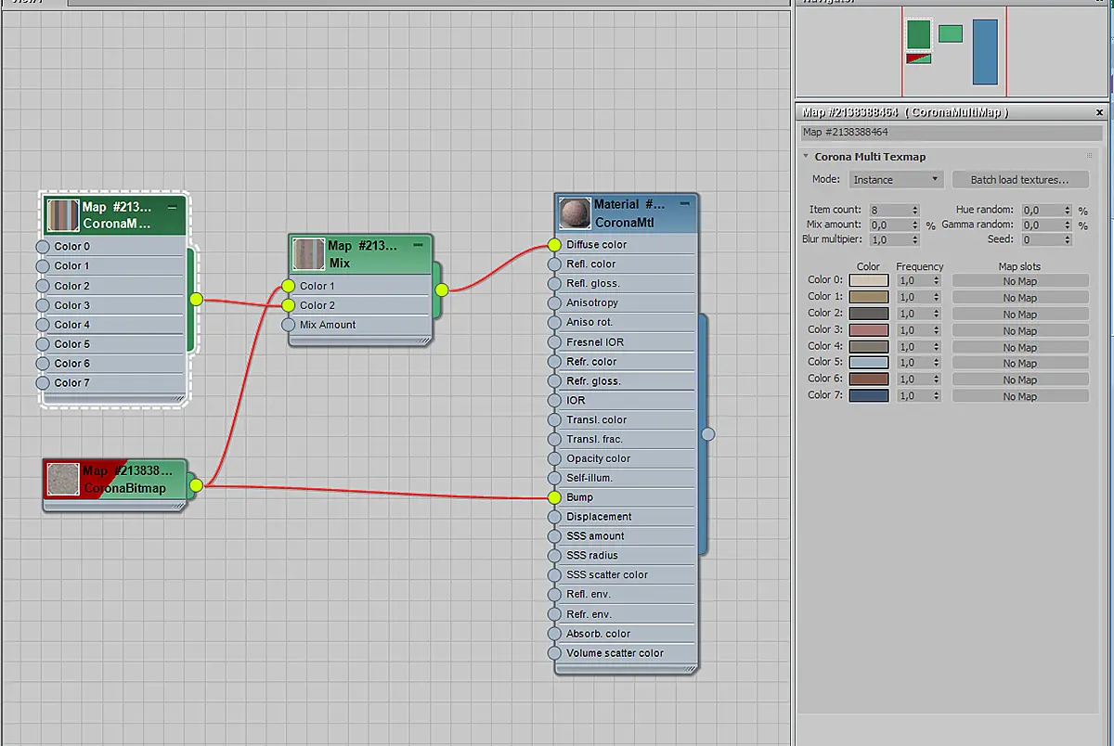The image size is (1114, 746).
Task: Click the CoronaBitmap node texture thumbnail
Action: coord(63,480)
